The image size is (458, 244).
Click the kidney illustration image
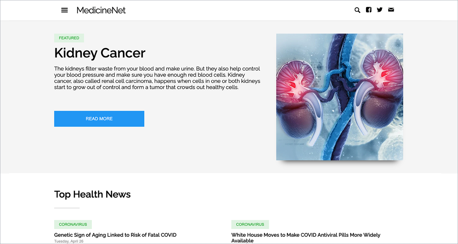[x=340, y=97]
